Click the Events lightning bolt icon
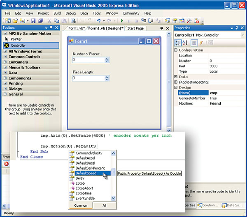Image resolution: width=247 pixels, height=217 pixels. click(201, 43)
